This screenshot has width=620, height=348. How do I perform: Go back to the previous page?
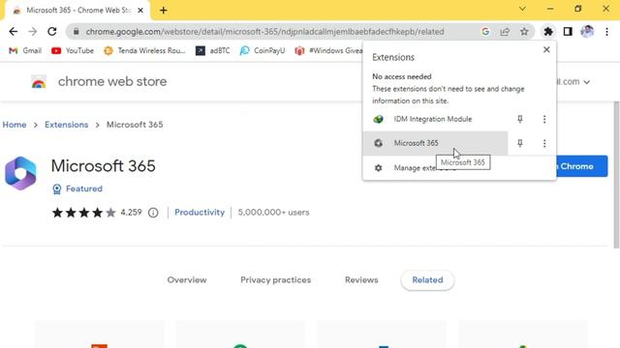(x=13, y=32)
